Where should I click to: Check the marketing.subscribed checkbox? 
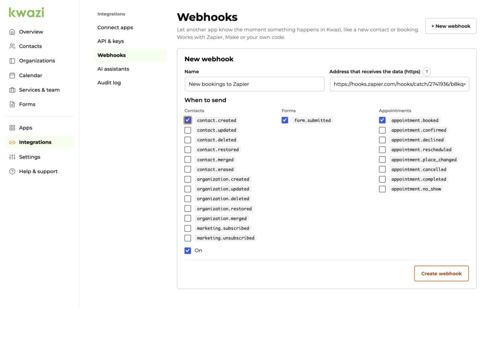tap(187, 228)
